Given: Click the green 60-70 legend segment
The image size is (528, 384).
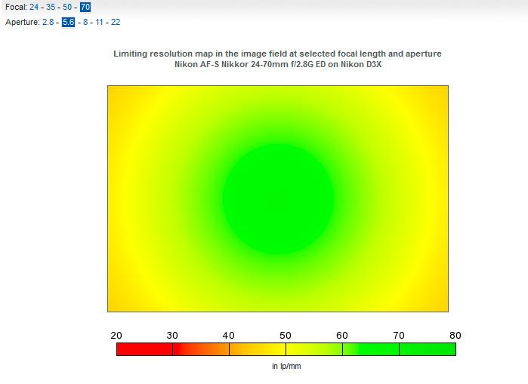Looking at the screenshot, I should pyautogui.click(x=371, y=349).
